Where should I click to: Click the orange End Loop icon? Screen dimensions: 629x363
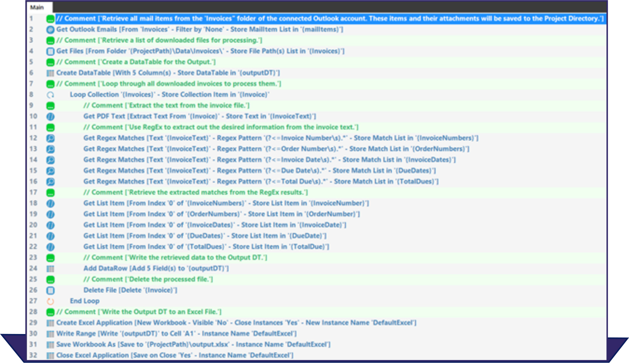tap(50, 301)
